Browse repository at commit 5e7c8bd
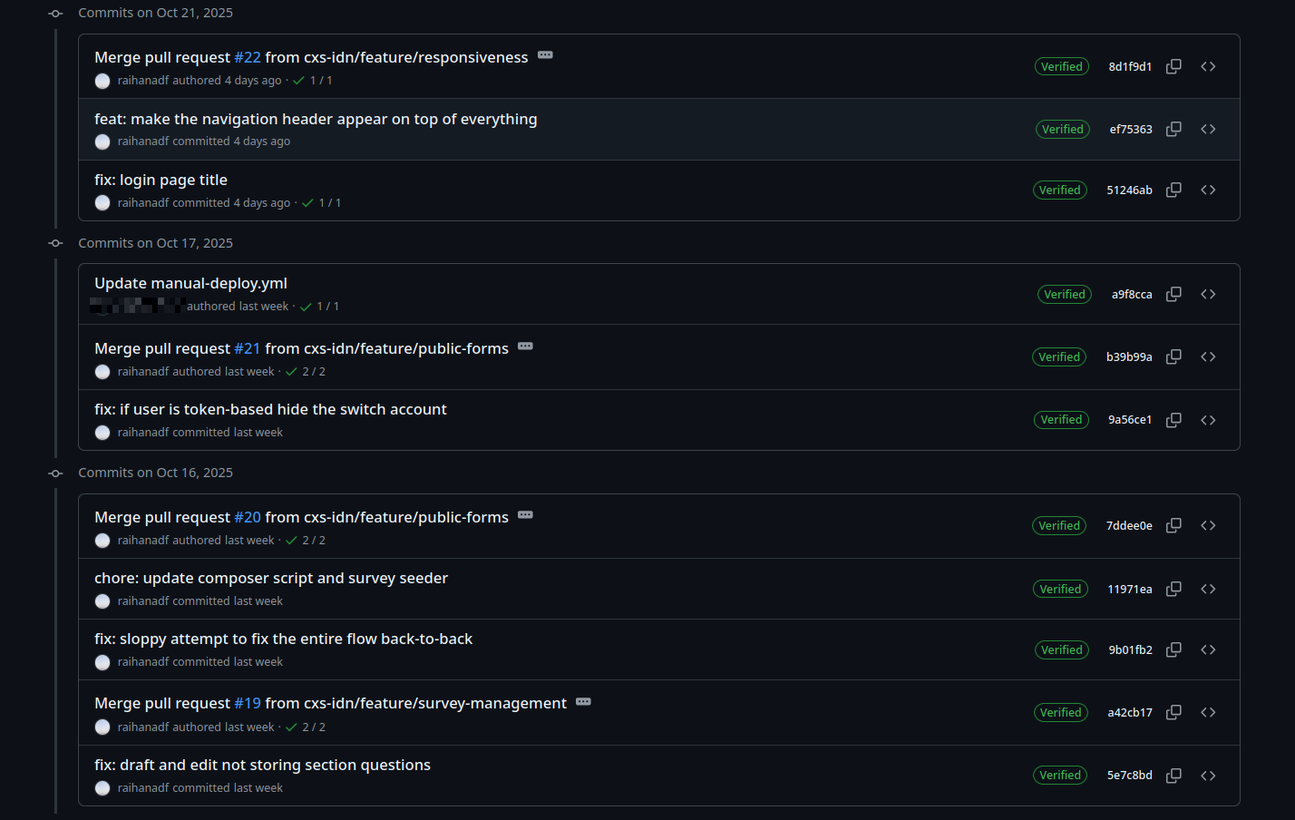1295x820 pixels. click(x=1208, y=776)
